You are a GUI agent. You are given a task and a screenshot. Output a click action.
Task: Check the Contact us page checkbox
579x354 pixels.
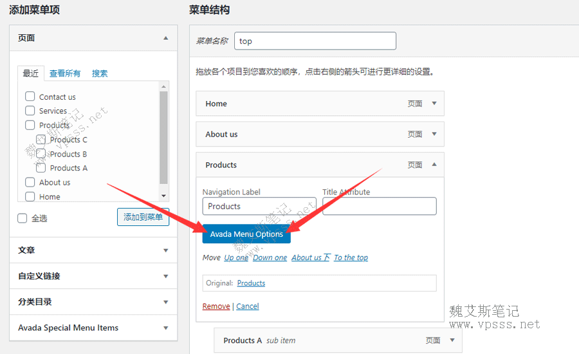[x=30, y=97]
